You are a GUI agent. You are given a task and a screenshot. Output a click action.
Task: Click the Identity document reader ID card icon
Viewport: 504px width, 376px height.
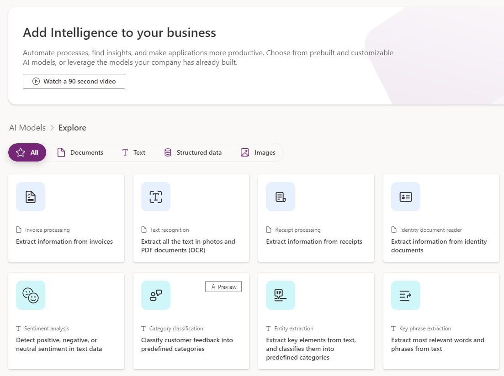[x=406, y=197]
